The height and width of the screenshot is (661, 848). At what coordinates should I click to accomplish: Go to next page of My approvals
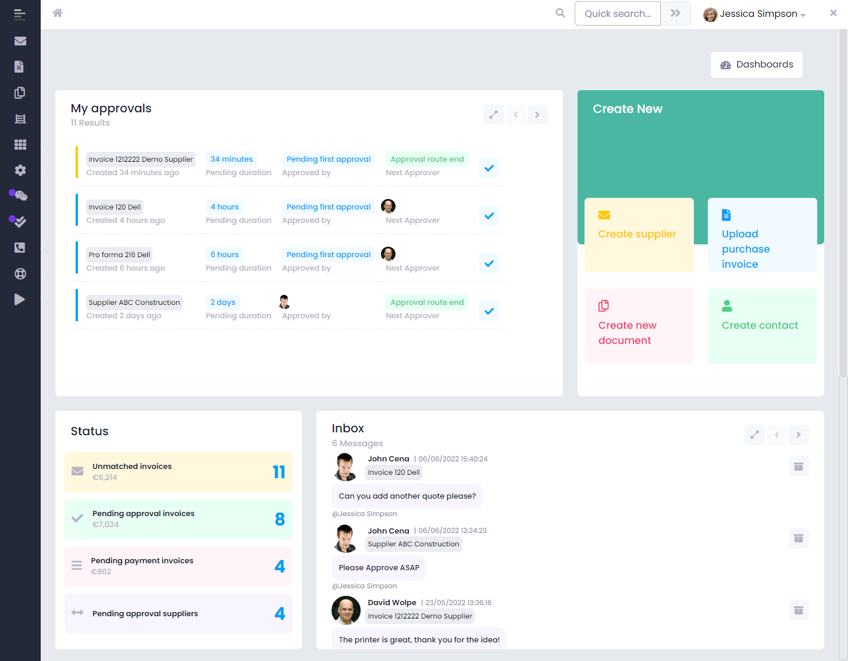pyautogui.click(x=537, y=114)
